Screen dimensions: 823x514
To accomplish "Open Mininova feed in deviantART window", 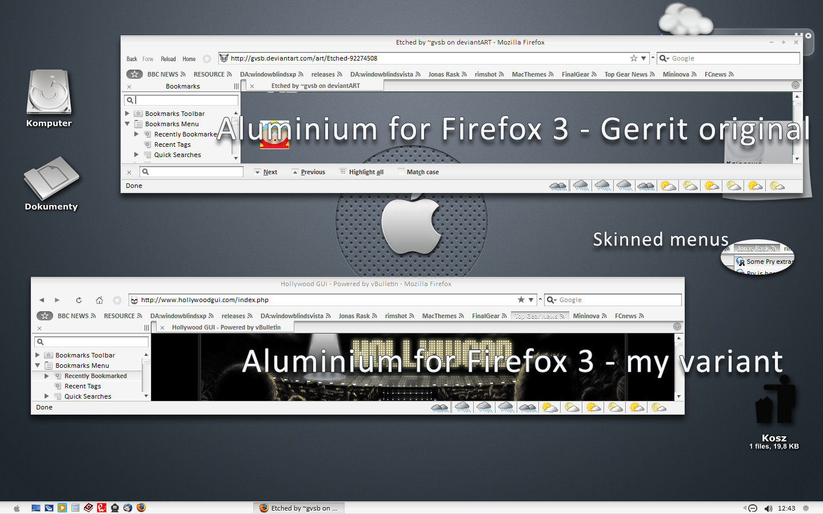I will [680, 74].
